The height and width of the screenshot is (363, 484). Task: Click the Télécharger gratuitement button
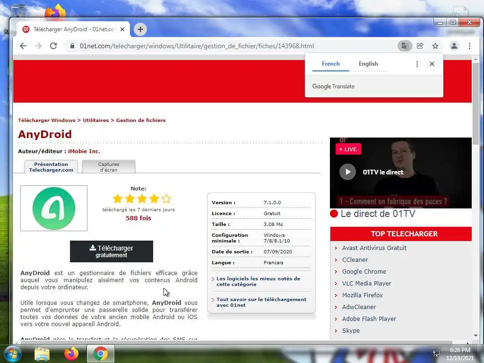click(112, 251)
